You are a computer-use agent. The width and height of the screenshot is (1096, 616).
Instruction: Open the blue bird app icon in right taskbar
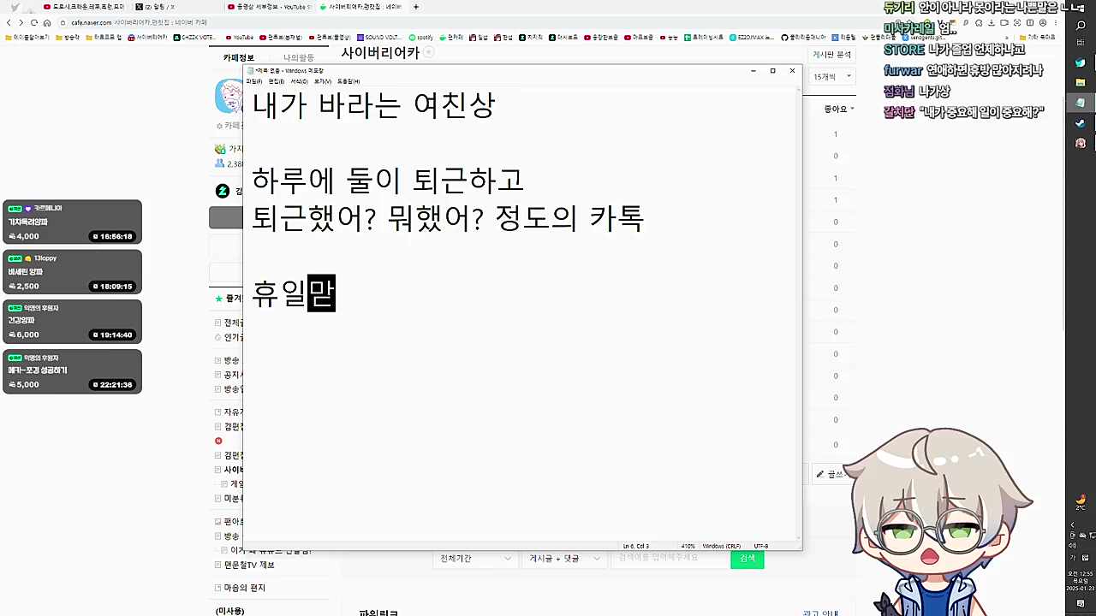[x=1081, y=62]
